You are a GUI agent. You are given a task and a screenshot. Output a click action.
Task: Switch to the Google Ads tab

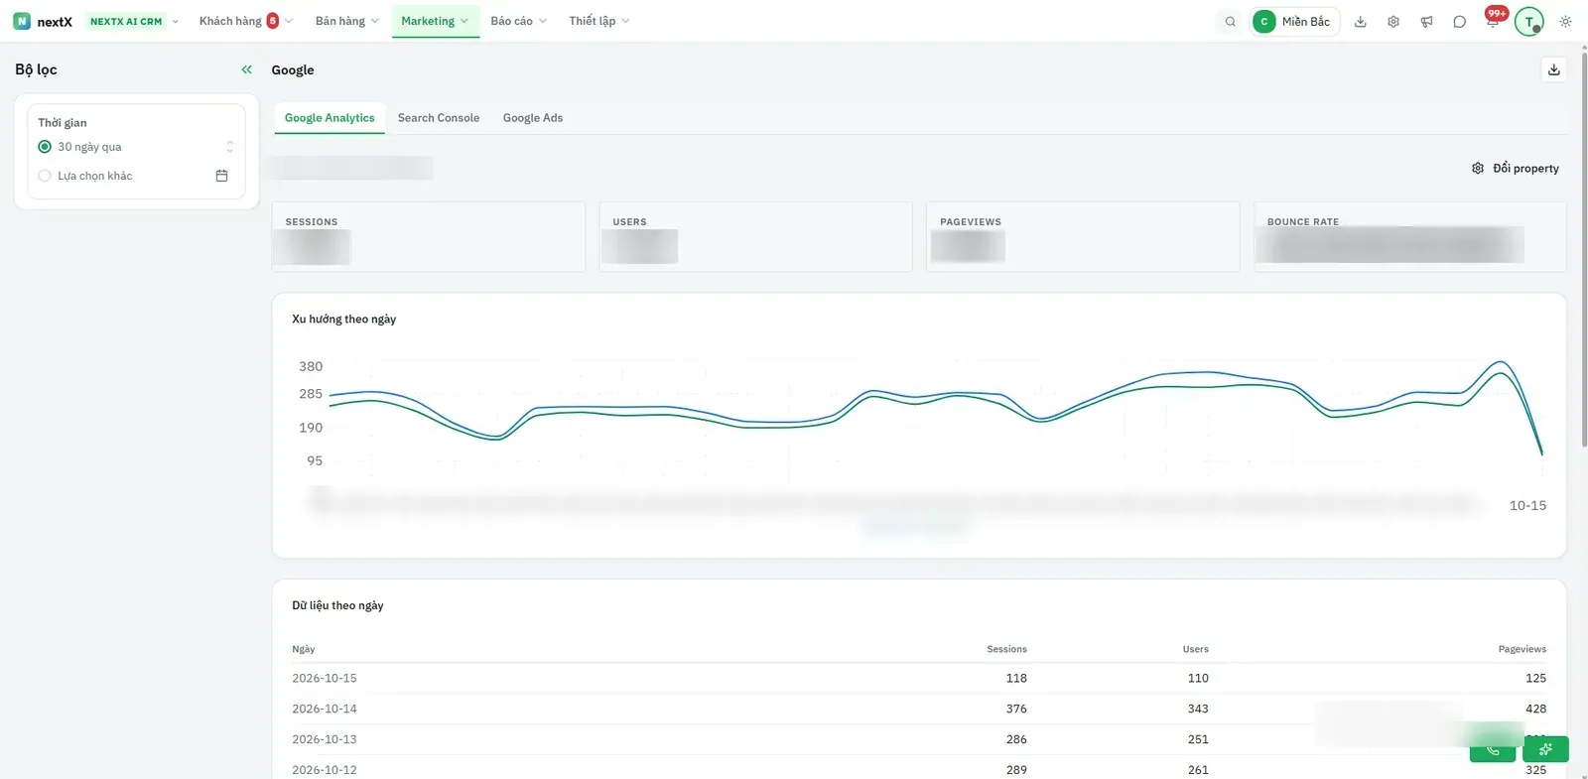pyautogui.click(x=533, y=118)
